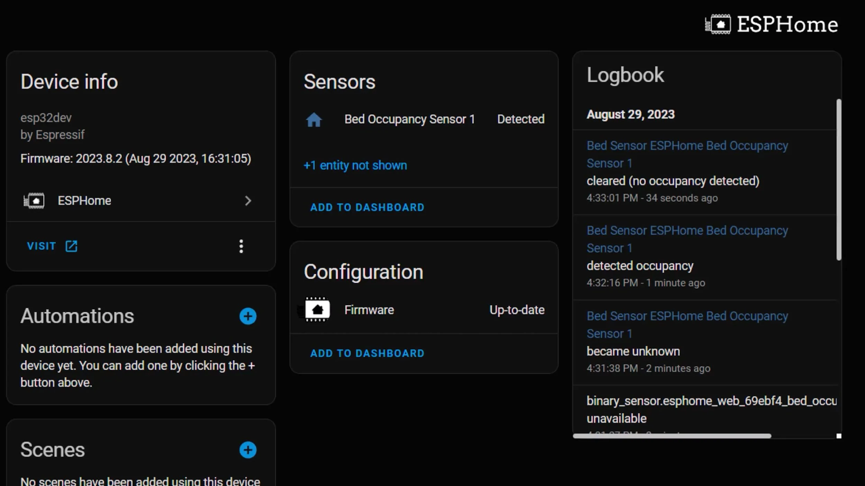The height and width of the screenshot is (486, 865).
Task: Click the home icon for Bed Occupancy Sensor
Action: (314, 120)
